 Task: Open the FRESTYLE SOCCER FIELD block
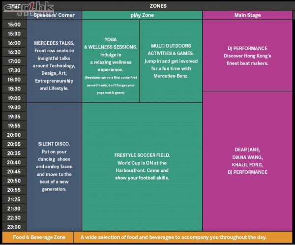142,167
